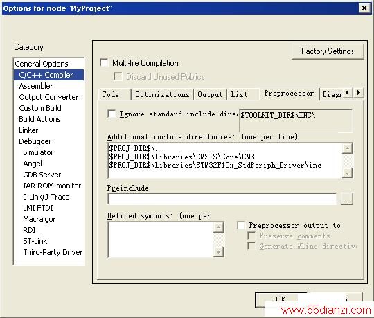Switch to the Optimizations tab
374x318 pixels.
coord(162,94)
